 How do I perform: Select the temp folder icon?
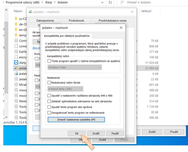pos(16,35)
